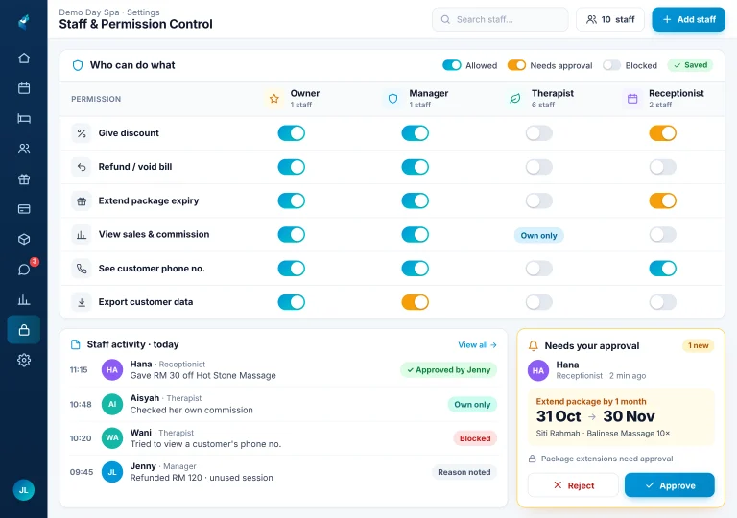Viewport: 737px width, 518px height.
Task: Click the app logo in sidebar
Action: point(24,22)
